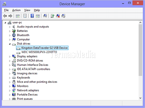Image resolution: width=145 pixels, height=108 pixels.
Task: Select the Monitors label
Action: 23,86
